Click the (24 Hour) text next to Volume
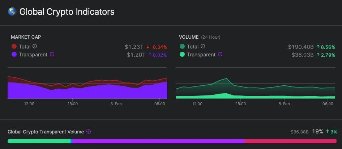 click(x=211, y=37)
